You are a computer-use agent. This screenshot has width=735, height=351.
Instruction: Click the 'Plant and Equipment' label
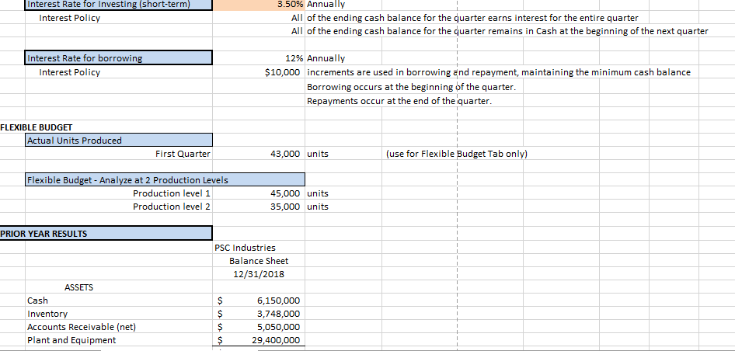pyautogui.click(x=71, y=340)
